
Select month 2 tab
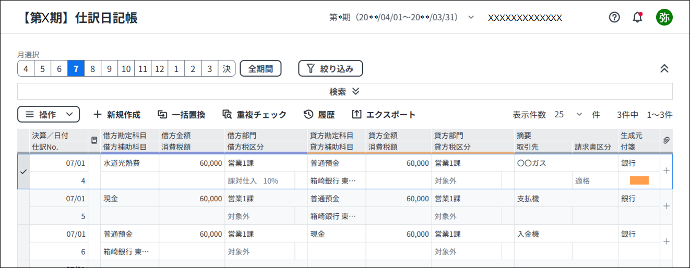click(x=193, y=68)
